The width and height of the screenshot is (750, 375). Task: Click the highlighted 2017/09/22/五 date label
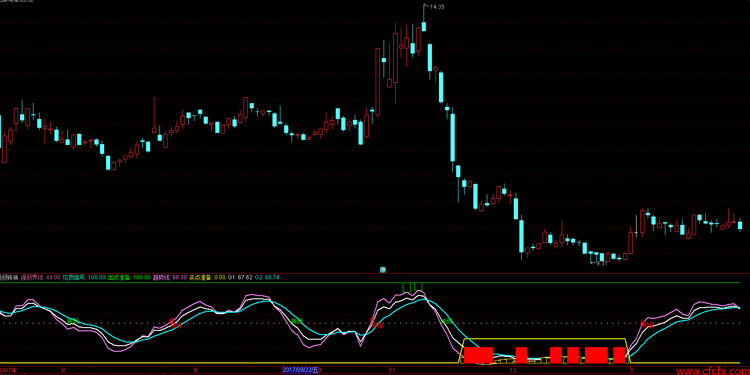301,370
